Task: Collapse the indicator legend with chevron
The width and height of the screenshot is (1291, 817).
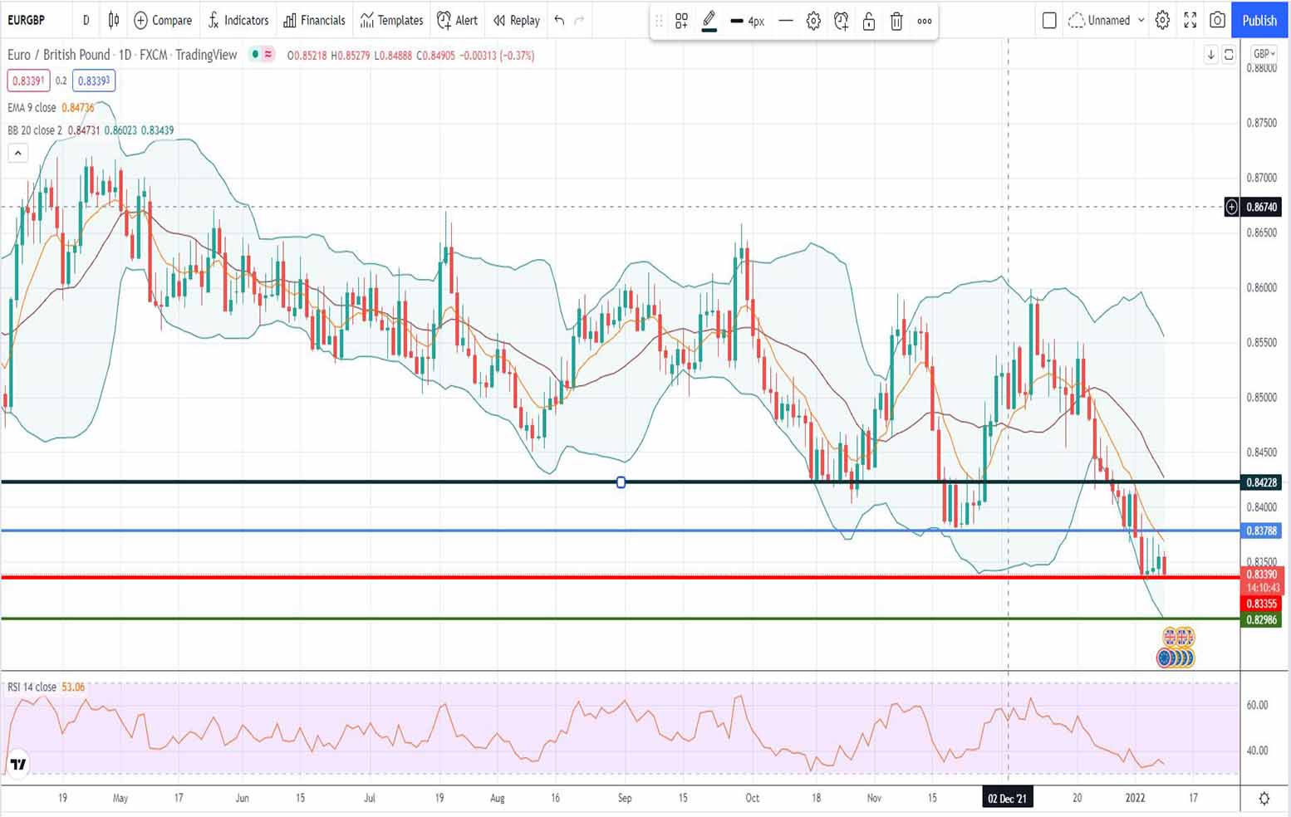Action: pyautogui.click(x=17, y=153)
